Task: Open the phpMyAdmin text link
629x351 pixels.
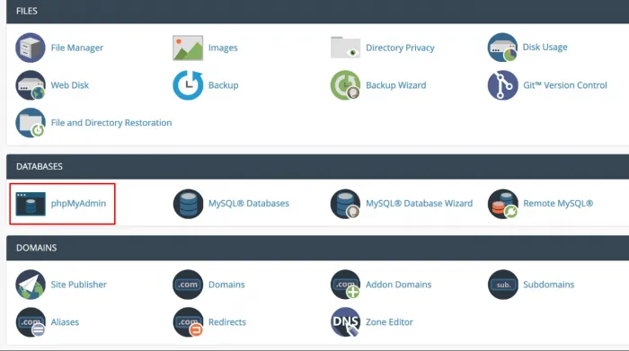Action: click(79, 204)
